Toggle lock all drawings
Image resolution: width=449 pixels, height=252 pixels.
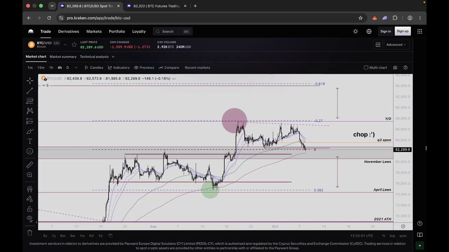[30, 209]
